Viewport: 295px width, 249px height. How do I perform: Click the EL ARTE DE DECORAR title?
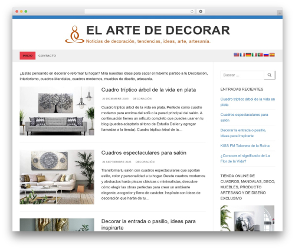click(158, 30)
